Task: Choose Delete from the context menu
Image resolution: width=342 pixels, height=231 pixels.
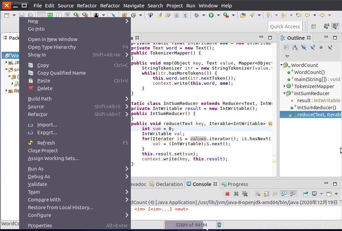Action: [75, 88]
